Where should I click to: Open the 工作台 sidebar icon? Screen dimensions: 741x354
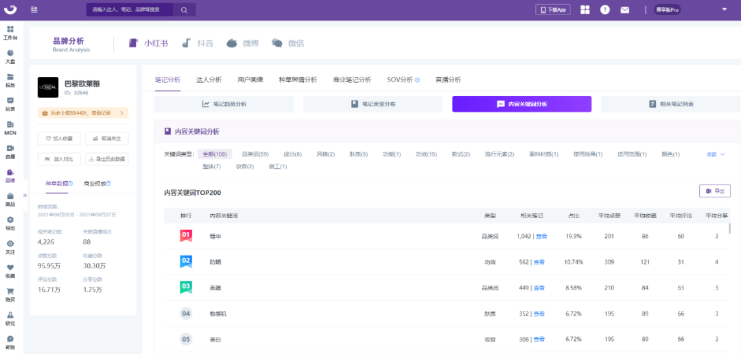click(10, 32)
